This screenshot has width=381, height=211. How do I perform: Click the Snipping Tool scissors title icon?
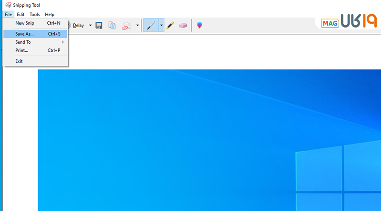(8, 5)
